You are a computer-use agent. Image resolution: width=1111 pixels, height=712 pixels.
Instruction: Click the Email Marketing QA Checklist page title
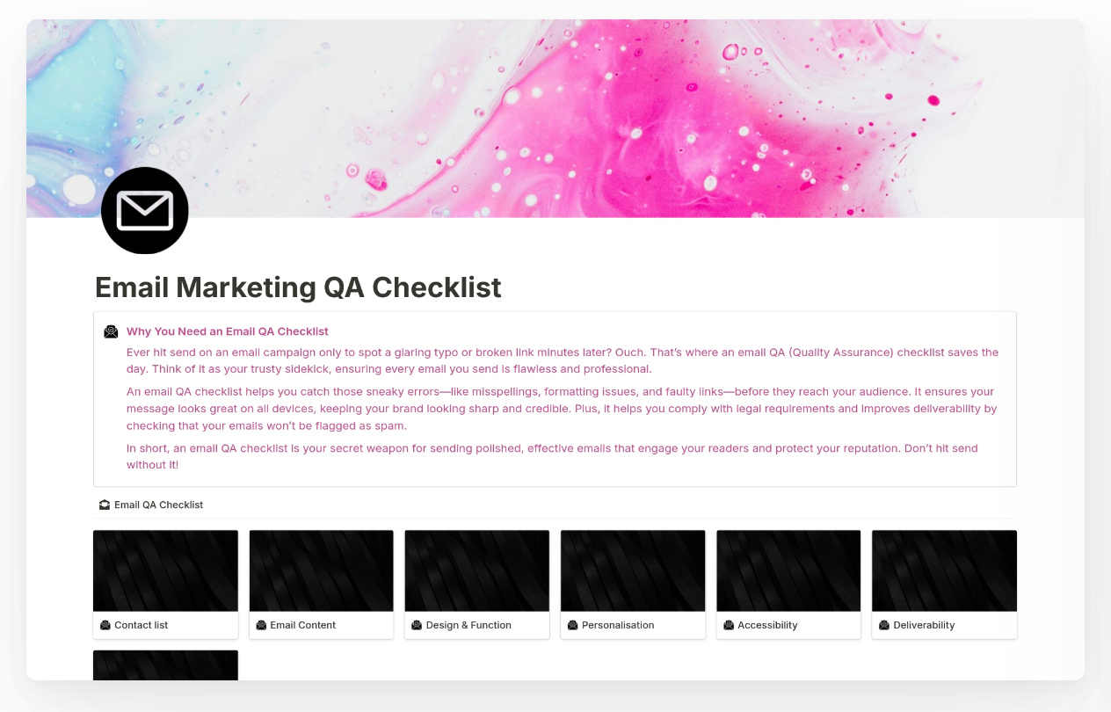click(x=298, y=287)
